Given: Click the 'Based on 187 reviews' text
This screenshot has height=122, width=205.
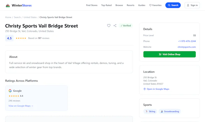Looking at the screenshot, I should 39,38.
